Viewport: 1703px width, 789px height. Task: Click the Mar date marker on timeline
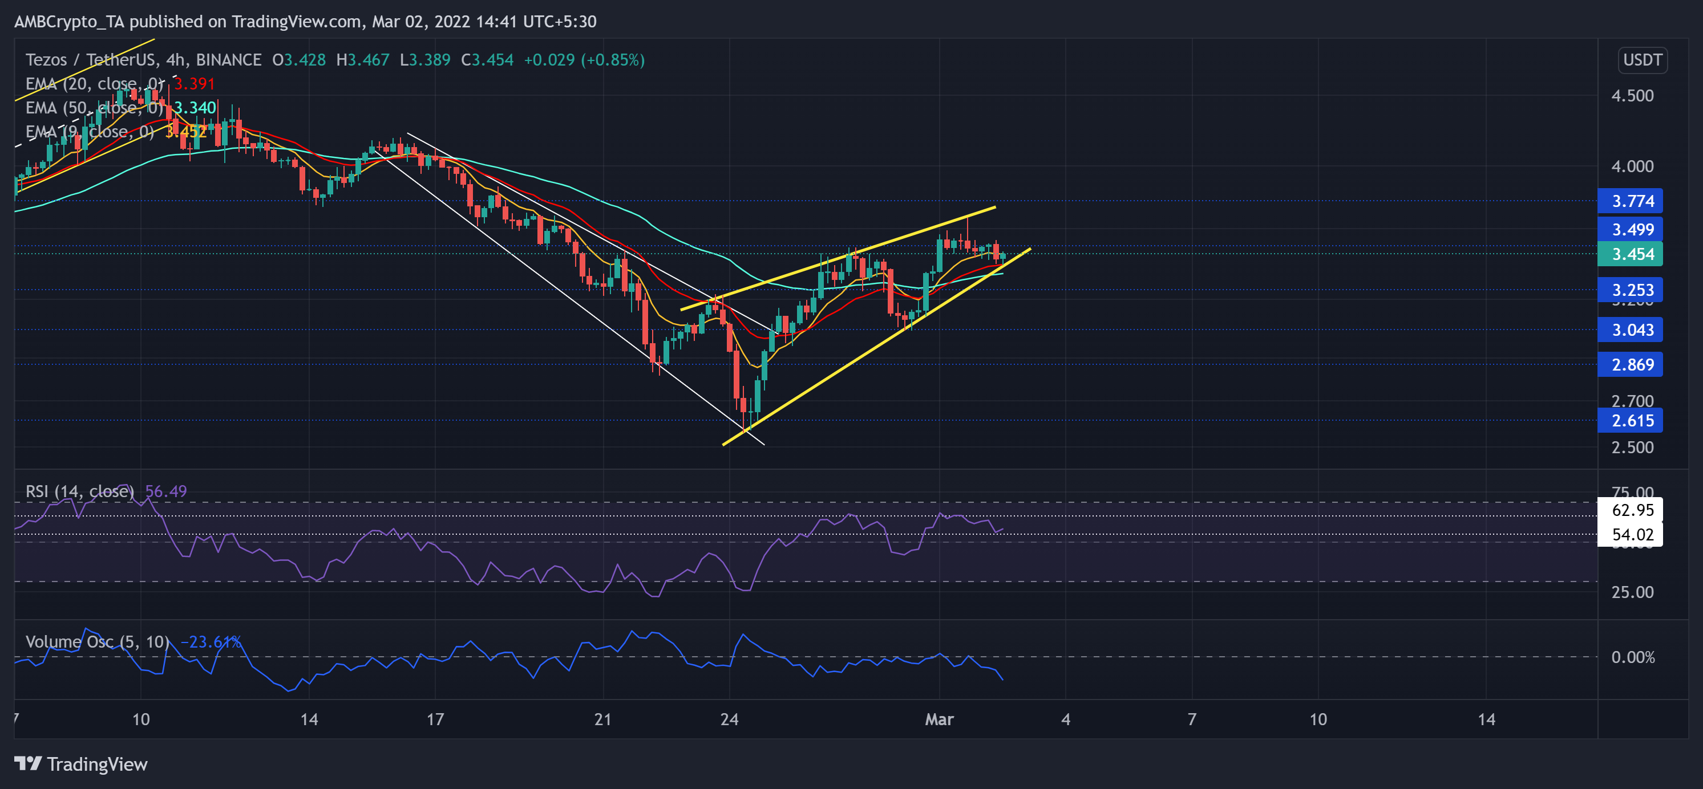[x=939, y=719]
